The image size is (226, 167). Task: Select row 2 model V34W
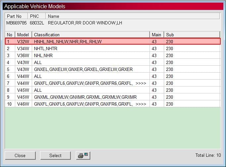click(x=113, y=49)
